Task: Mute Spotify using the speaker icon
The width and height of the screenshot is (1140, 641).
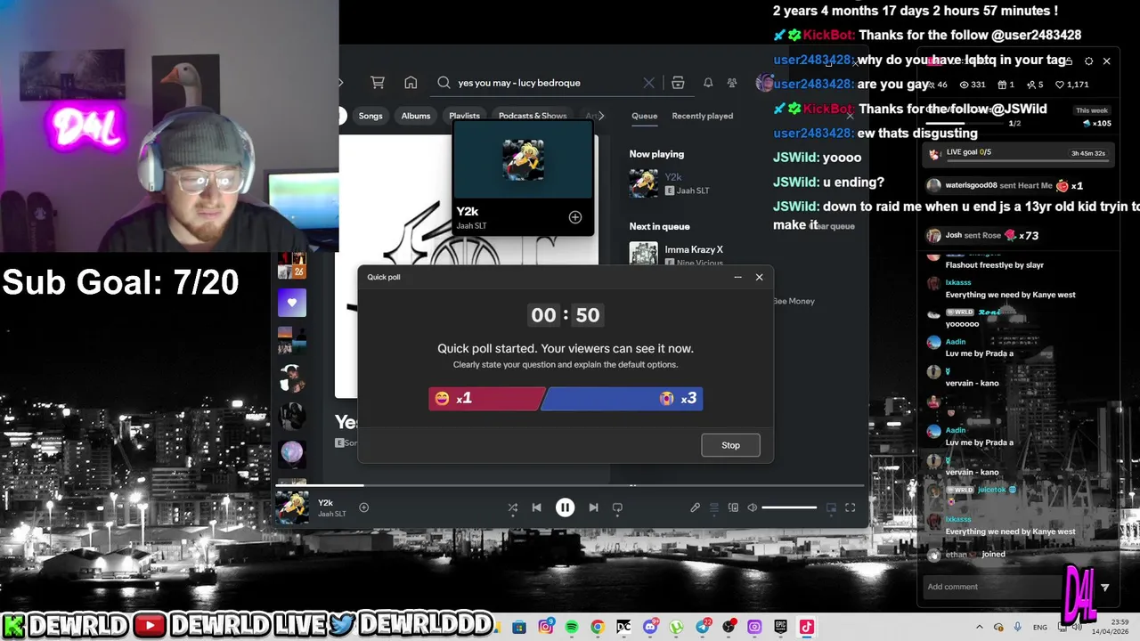Action: (x=753, y=507)
